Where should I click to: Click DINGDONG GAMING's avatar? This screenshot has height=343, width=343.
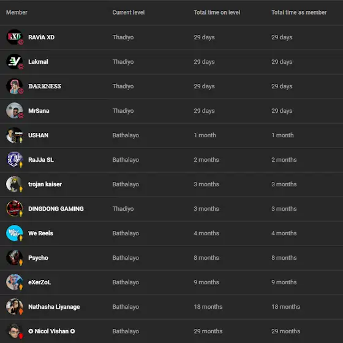[x=15, y=208]
